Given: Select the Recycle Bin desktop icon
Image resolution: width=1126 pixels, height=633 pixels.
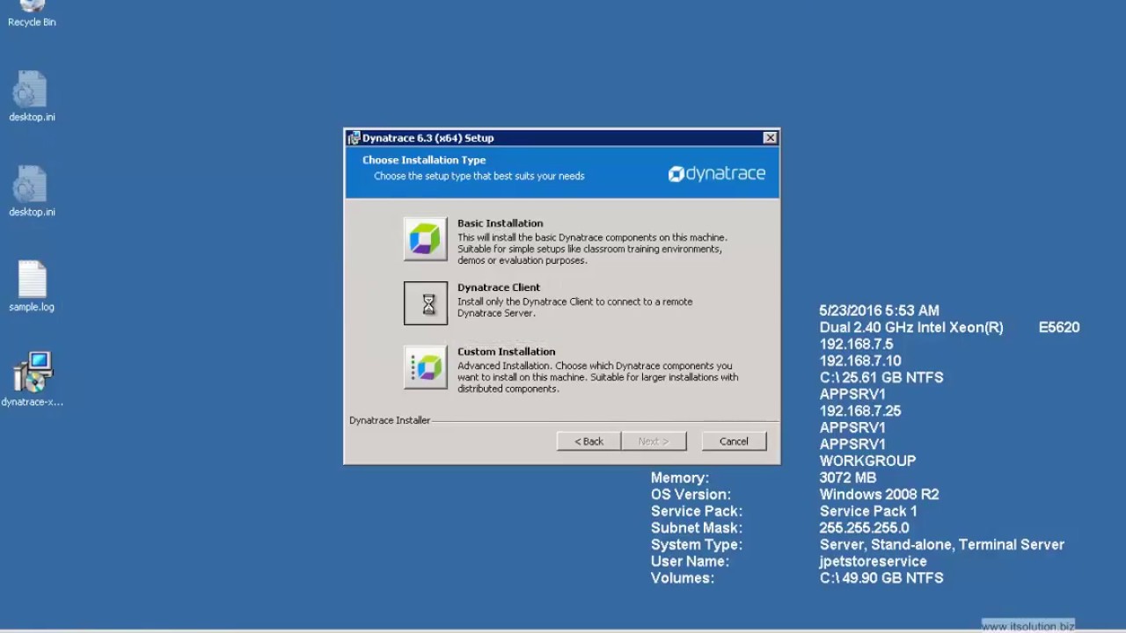Looking at the screenshot, I should [32, 14].
